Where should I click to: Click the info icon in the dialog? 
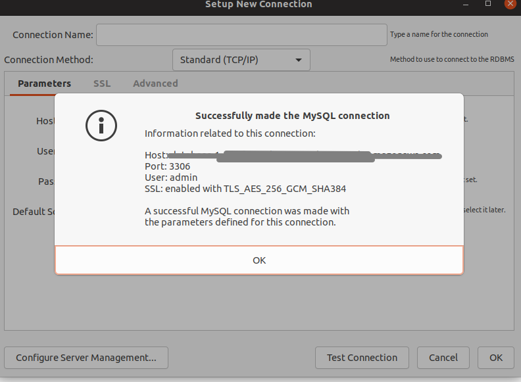tap(101, 126)
